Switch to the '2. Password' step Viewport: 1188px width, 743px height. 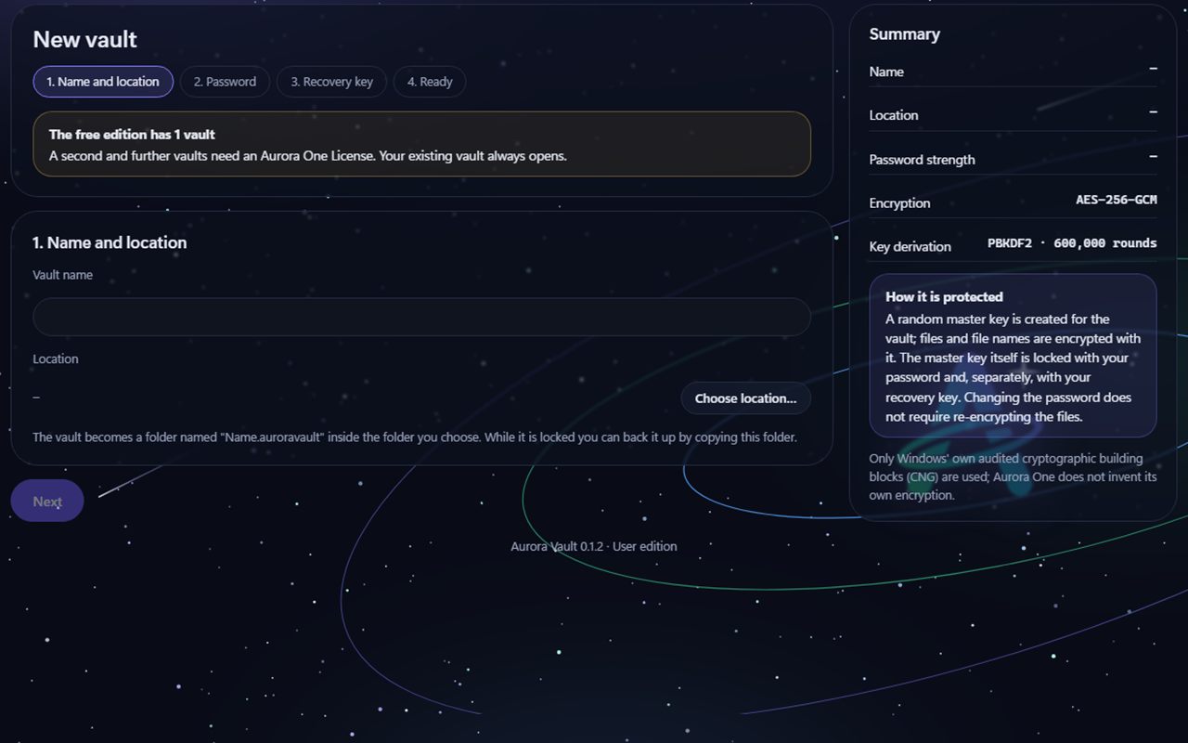tap(225, 82)
